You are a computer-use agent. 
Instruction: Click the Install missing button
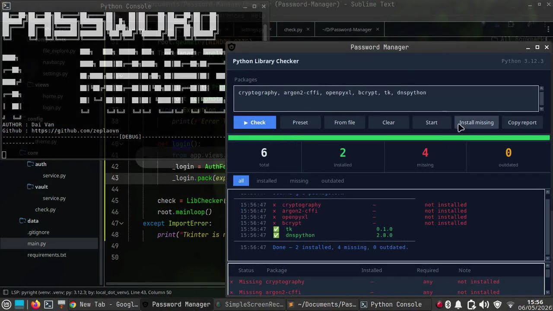point(476,122)
